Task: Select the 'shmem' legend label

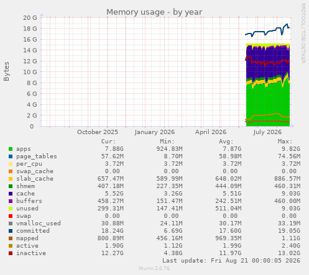Action: [25, 186]
